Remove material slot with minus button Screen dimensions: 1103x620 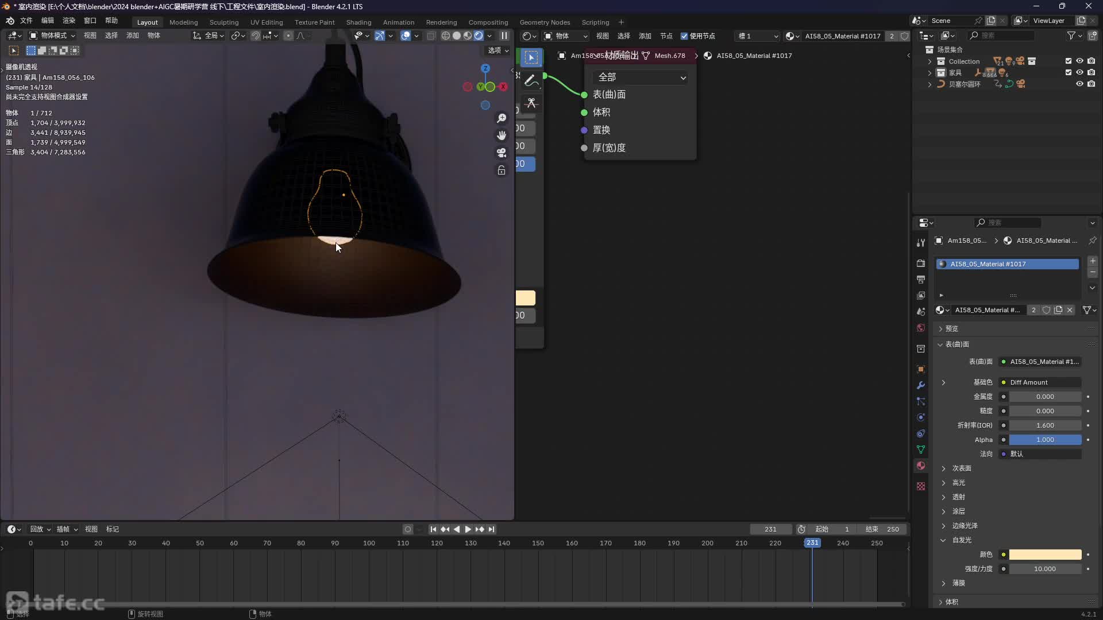pos(1093,272)
